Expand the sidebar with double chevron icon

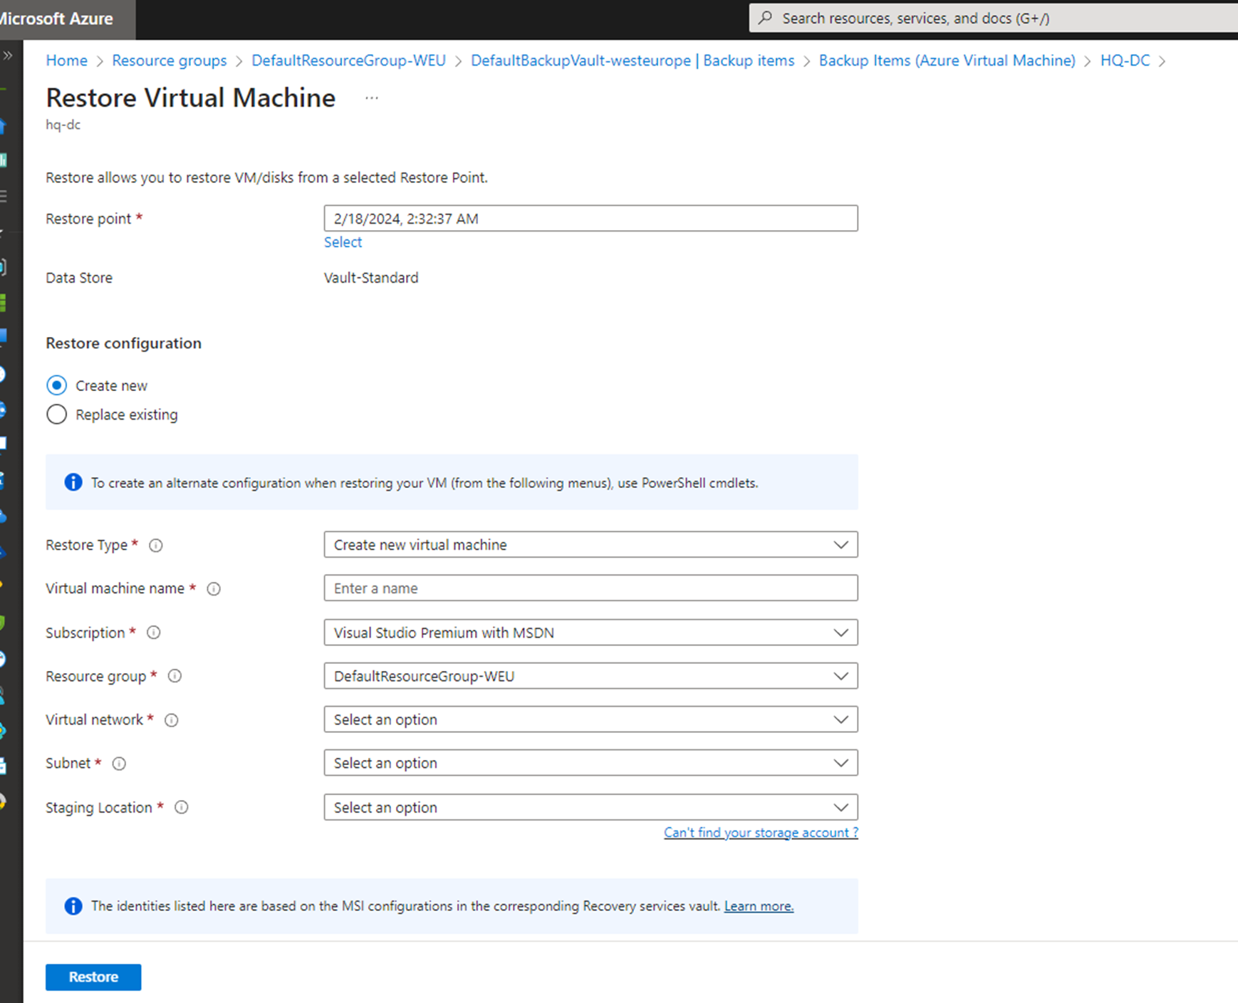[8, 56]
